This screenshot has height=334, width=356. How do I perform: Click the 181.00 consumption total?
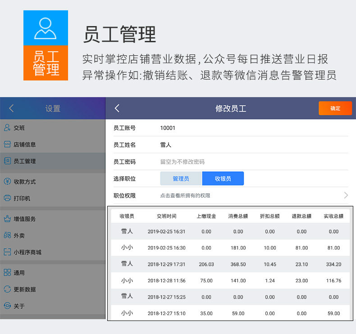[x=238, y=248]
